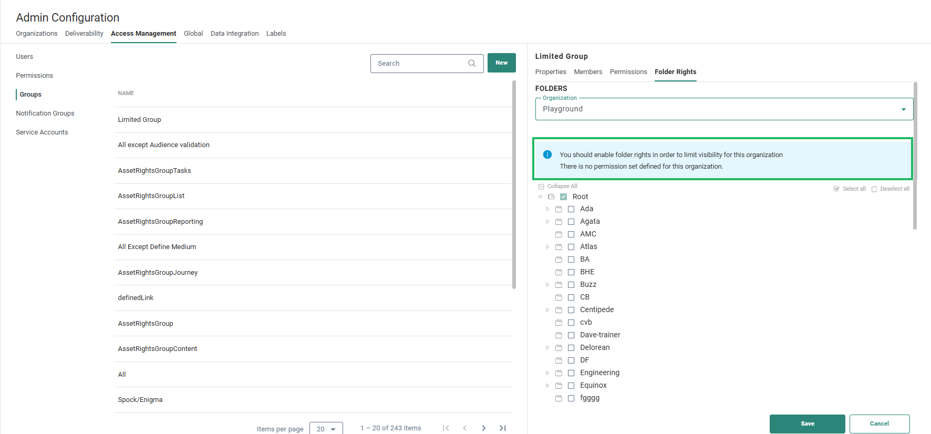The height and width of the screenshot is (434, 931).
Task: Switch to the Members tab
Action: 587,72
